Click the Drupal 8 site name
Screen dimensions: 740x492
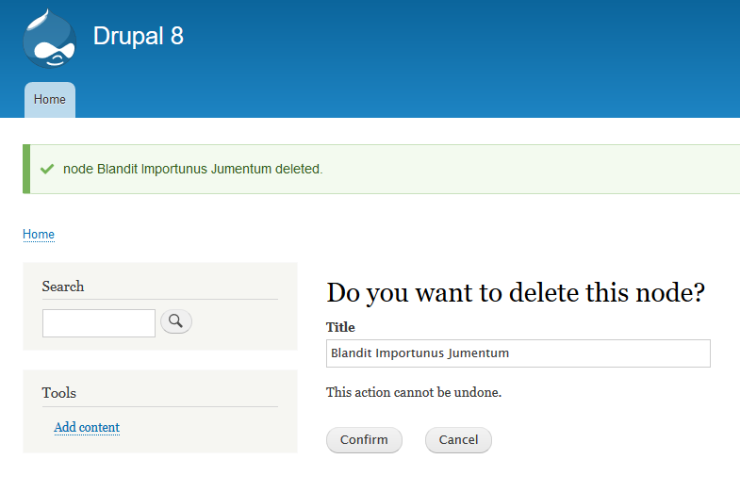pos(139,36)
